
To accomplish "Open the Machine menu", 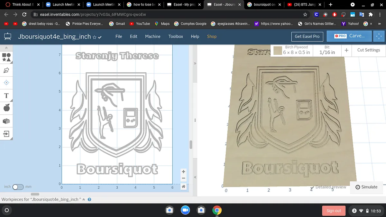I will (x=152, y=36).
